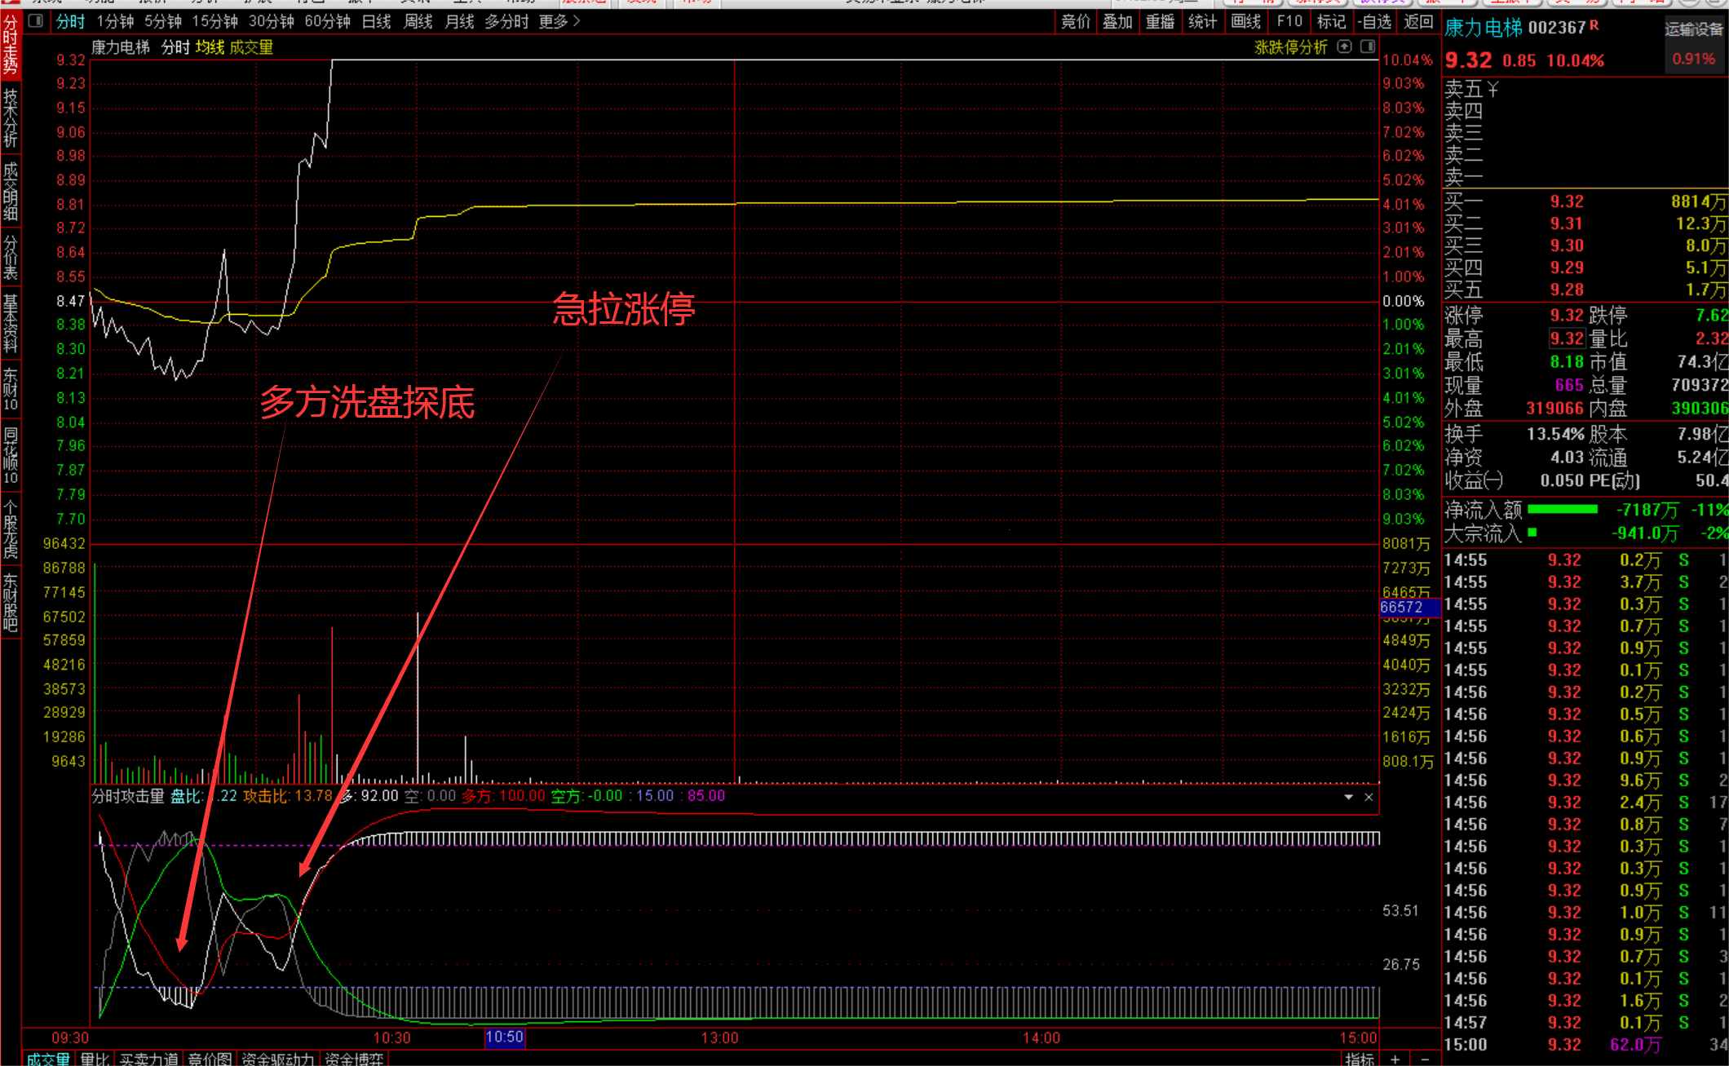
Task: Click the panel layout icon beside 分时
Action: coord(36,21)
